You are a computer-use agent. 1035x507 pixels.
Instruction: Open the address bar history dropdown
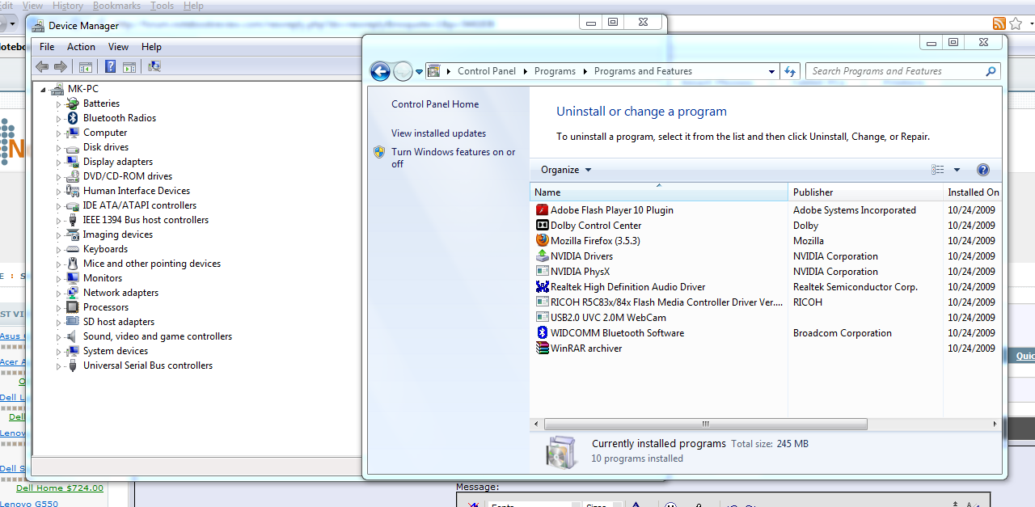pos(773,71)
